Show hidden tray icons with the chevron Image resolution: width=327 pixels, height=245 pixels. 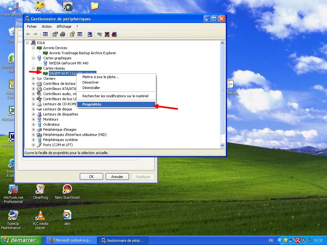coord(280,240)
